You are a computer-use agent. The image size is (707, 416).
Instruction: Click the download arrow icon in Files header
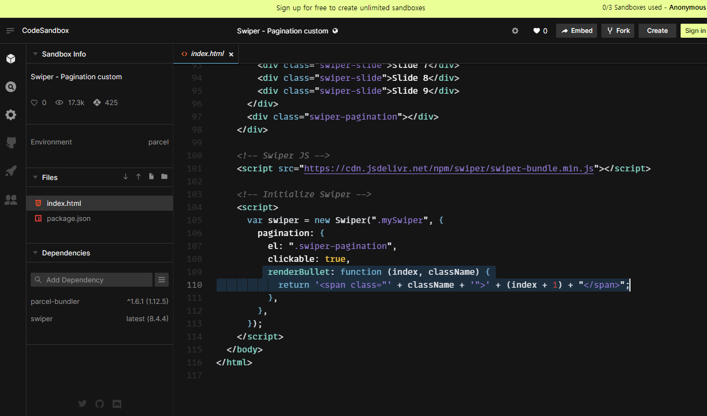pyautogui.click(x=126, y=177)
